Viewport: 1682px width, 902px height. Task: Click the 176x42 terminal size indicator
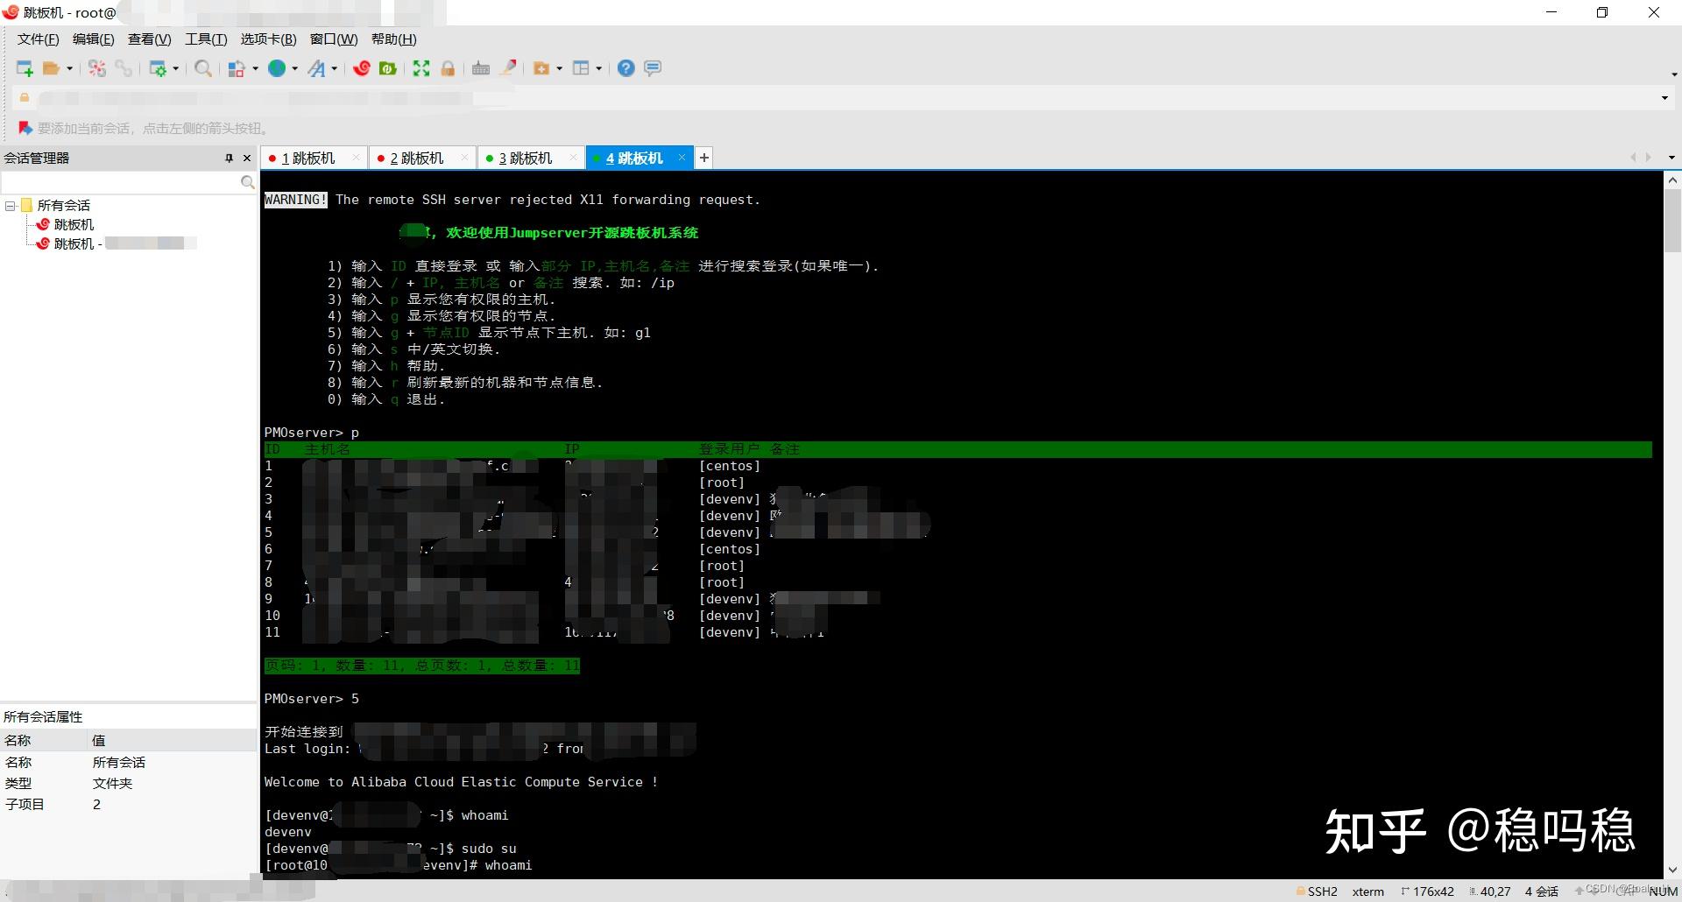[1428, 891]
